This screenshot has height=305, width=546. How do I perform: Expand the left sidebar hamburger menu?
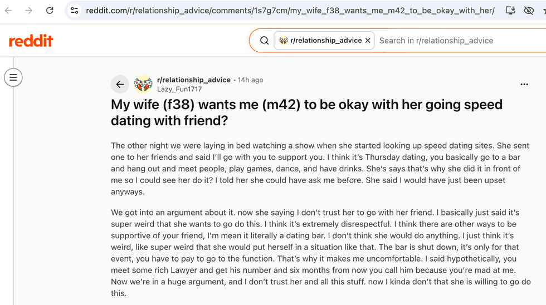tap(13, 77)
